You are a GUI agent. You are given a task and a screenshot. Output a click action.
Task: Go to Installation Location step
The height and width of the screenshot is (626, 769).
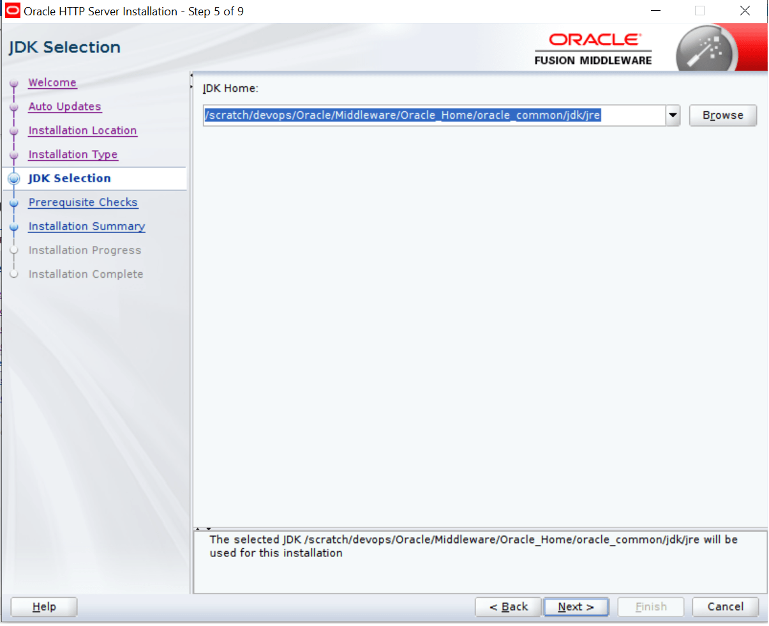[x=82, y=130]
